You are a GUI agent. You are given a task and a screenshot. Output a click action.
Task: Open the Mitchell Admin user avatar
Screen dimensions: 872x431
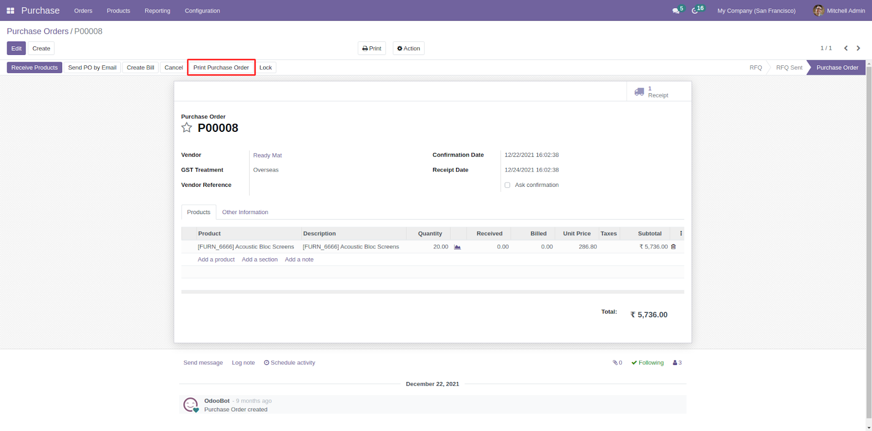[818, 11]
